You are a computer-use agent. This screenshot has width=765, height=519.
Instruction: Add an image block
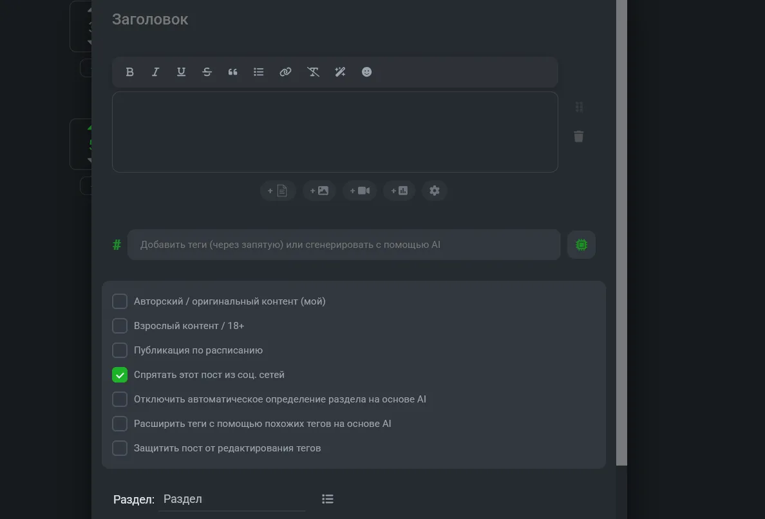click(x=319, y=191)
